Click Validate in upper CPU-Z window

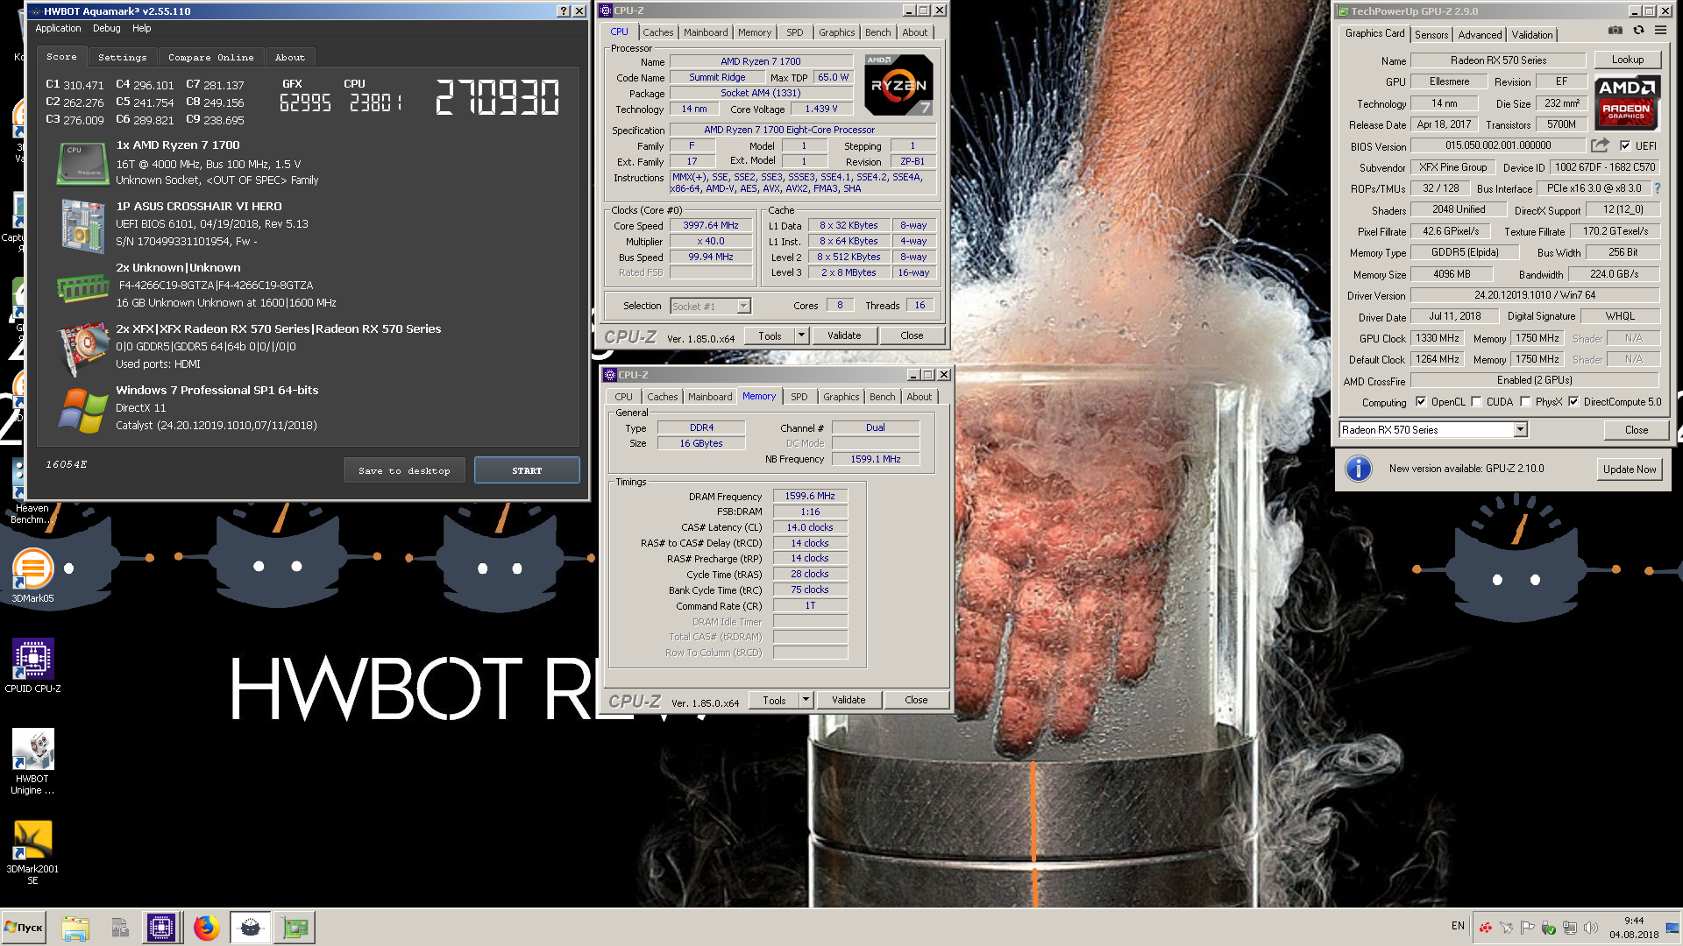tap(844, 335)
